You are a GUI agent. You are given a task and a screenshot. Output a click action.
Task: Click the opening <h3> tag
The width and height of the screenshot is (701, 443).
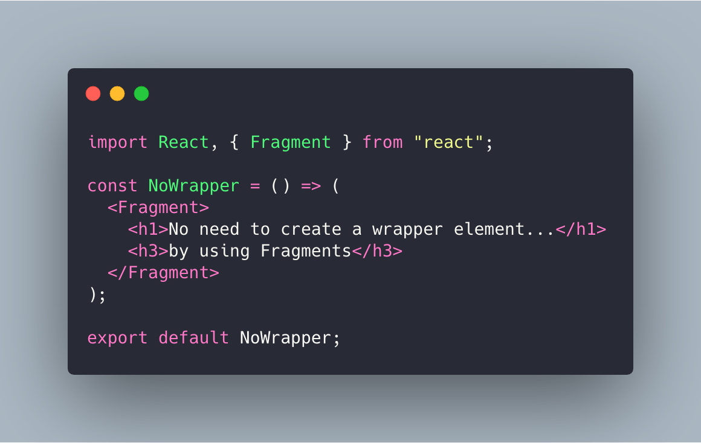(148, 252)
